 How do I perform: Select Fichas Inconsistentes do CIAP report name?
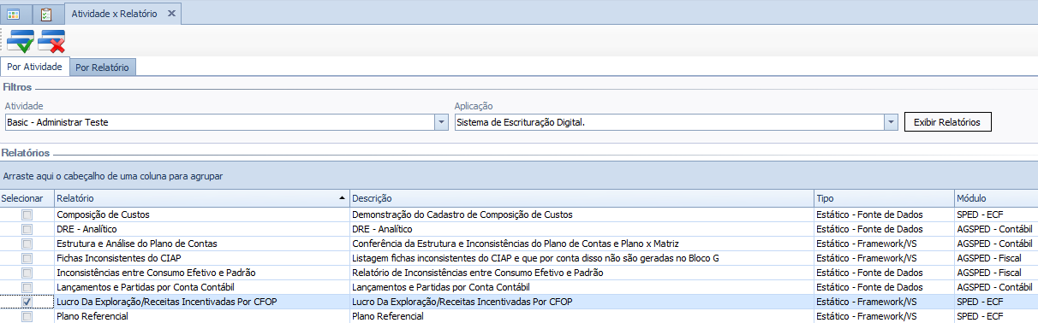tap(118, 258)
